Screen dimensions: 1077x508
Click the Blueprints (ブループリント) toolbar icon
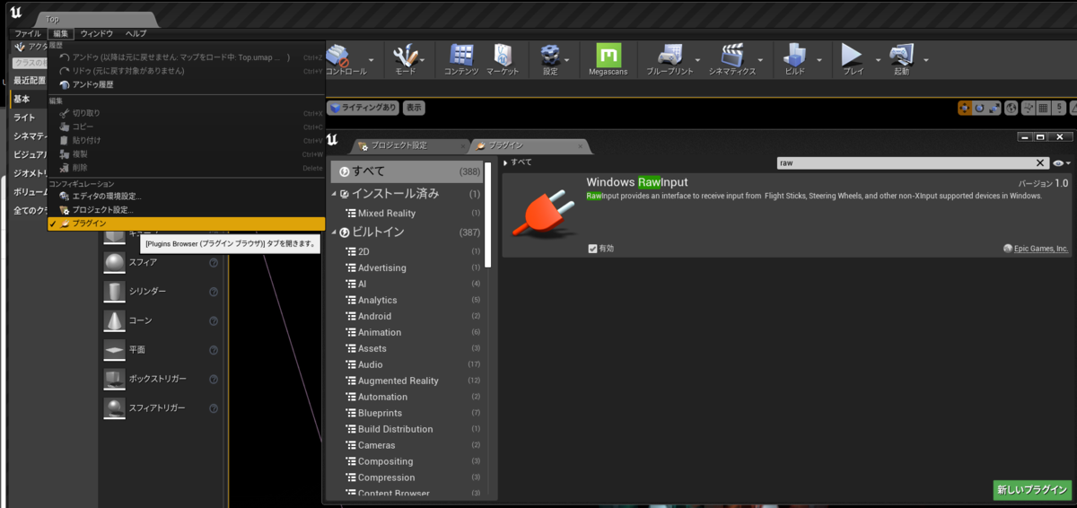(x=670, y=56)
